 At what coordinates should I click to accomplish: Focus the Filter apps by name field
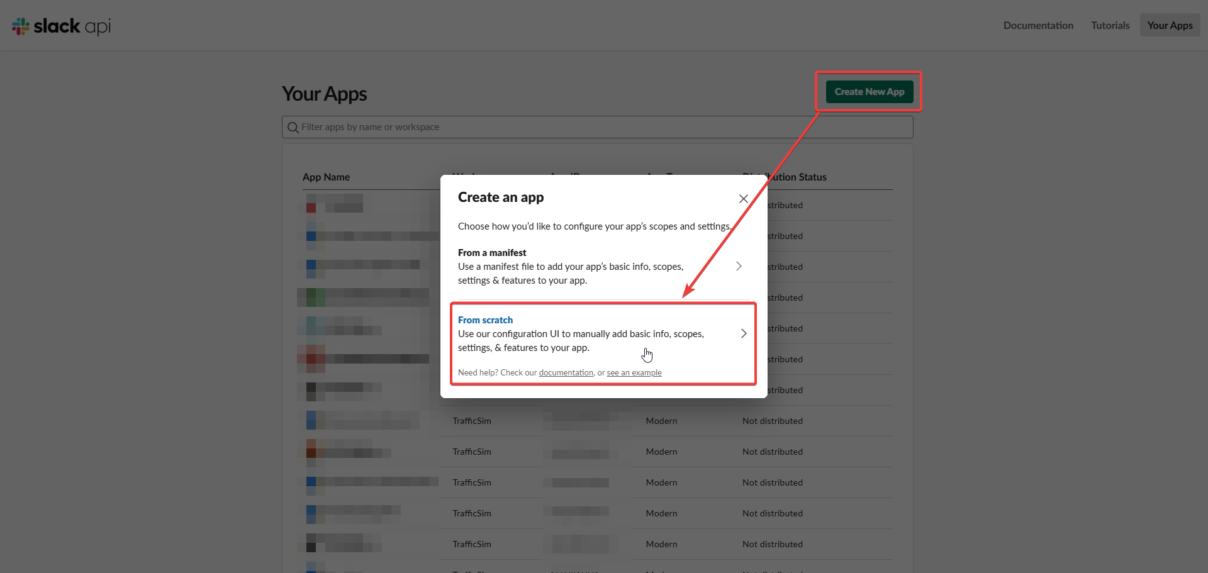(598, 127)
